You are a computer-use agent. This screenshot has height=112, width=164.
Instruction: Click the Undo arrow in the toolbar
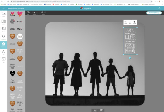(x=34, y=13)
